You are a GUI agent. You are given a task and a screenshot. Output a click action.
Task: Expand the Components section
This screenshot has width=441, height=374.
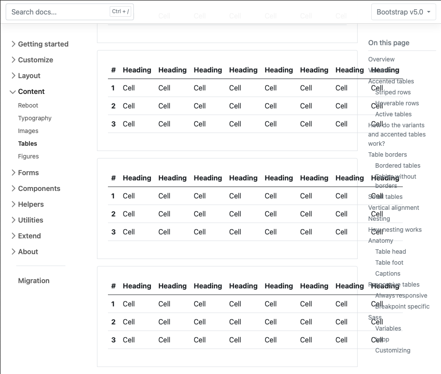point(36,188)
